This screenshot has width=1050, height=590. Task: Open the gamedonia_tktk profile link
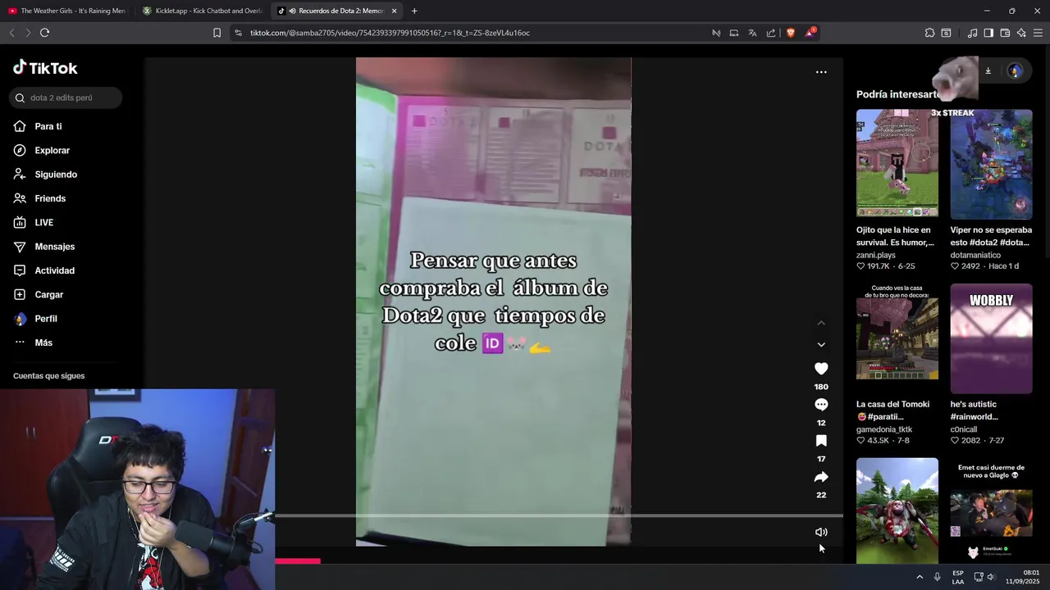point(884,429)
